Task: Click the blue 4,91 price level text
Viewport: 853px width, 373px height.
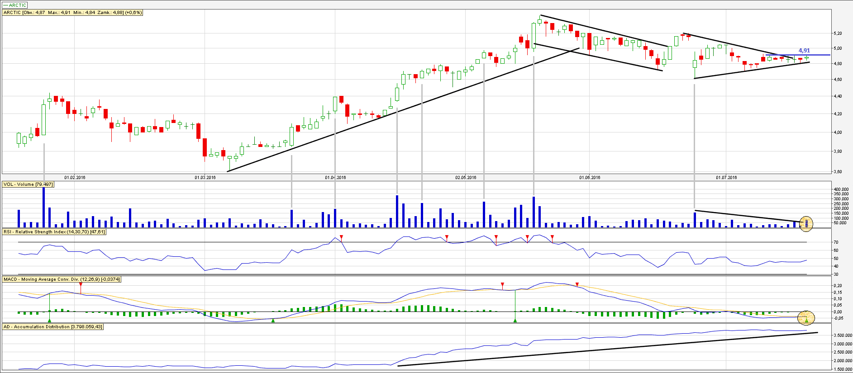Action: [x=804, y=51]
